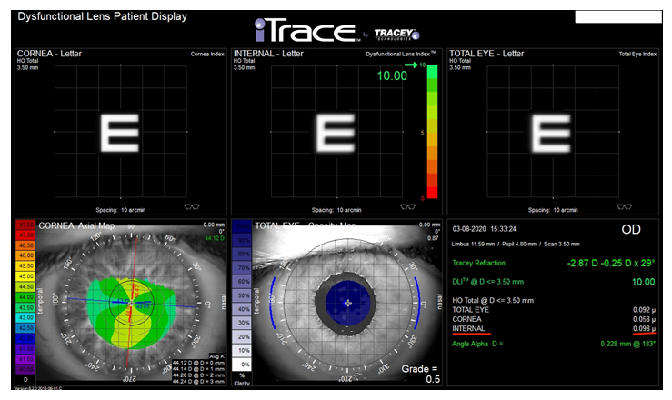
Task: Click the 'TOTAL EYE - Letter' panel title
Action: click(486, 54)
